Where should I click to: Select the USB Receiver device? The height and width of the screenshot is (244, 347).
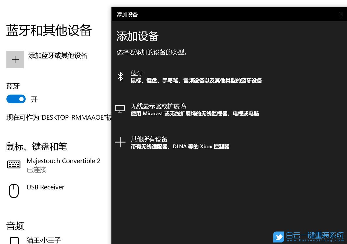click(x=46, y=187)
